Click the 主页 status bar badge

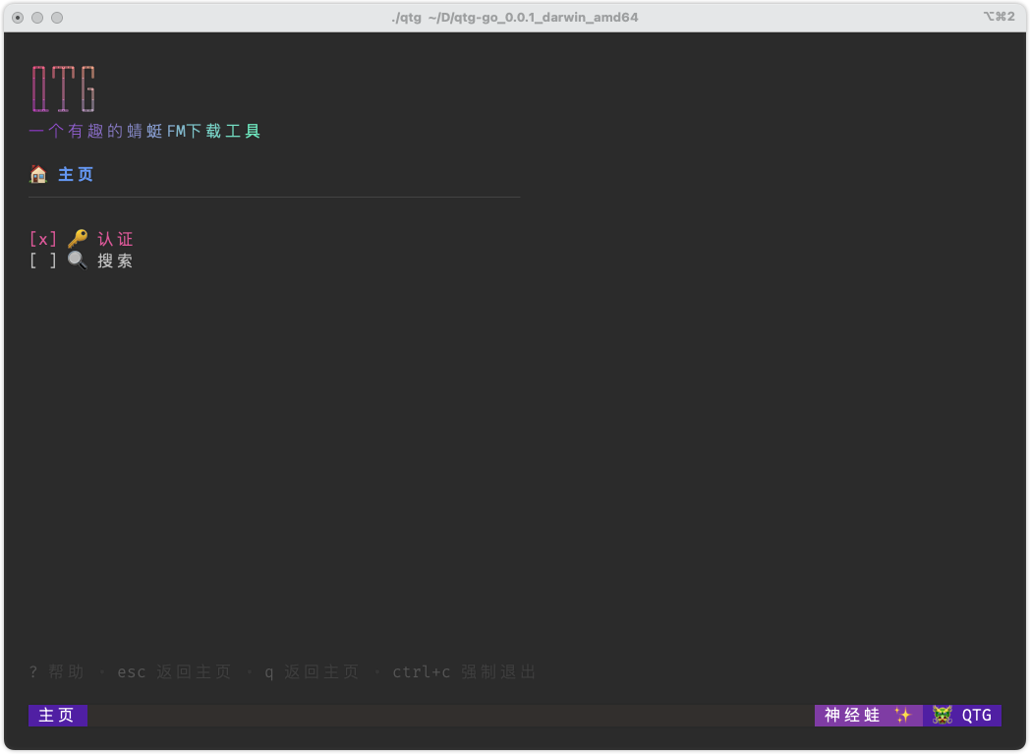[x=58, y=716]
